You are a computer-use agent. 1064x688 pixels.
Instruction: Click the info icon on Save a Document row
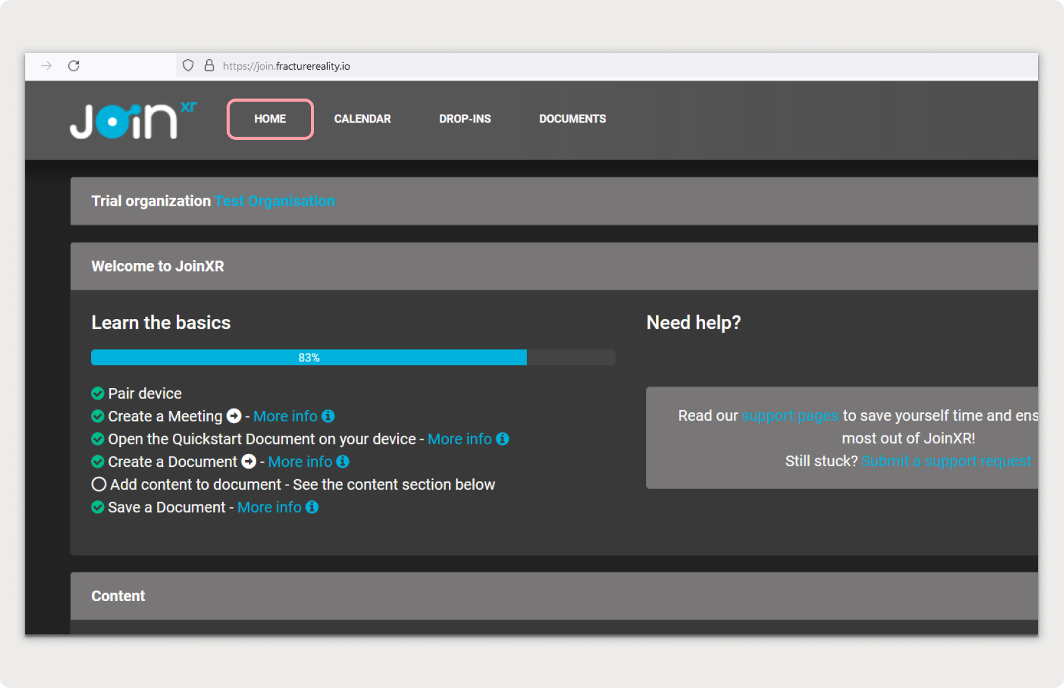pyautogui.click(x=312, y=507)
